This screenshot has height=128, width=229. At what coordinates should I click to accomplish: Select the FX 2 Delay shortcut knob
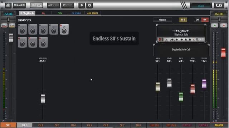click(x=33, y=30)
